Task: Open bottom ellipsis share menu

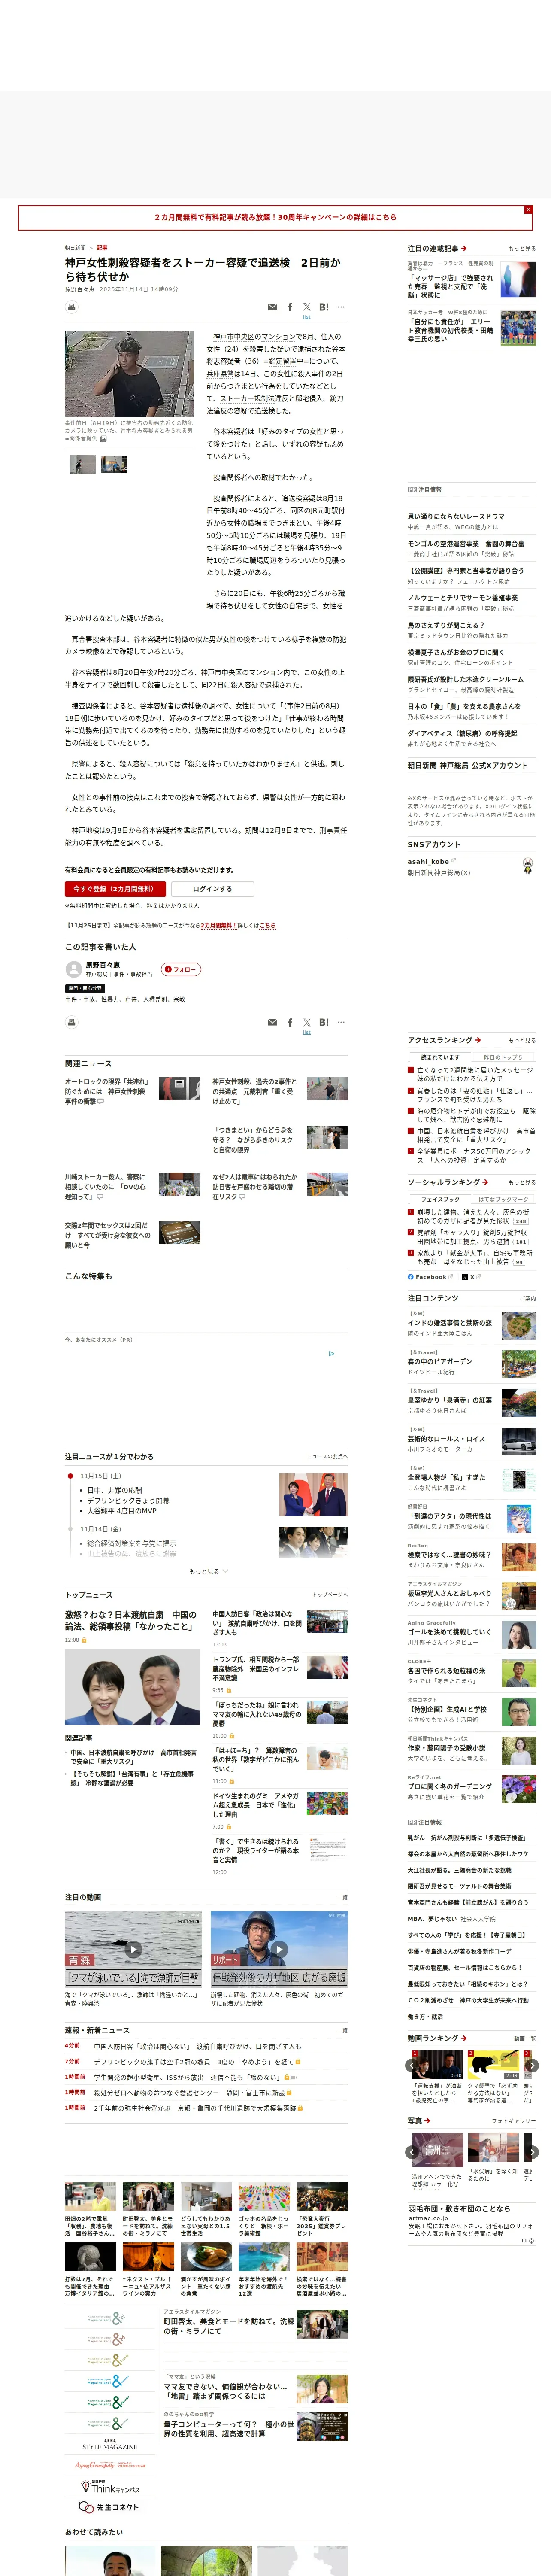Action: click(341, 1022)
